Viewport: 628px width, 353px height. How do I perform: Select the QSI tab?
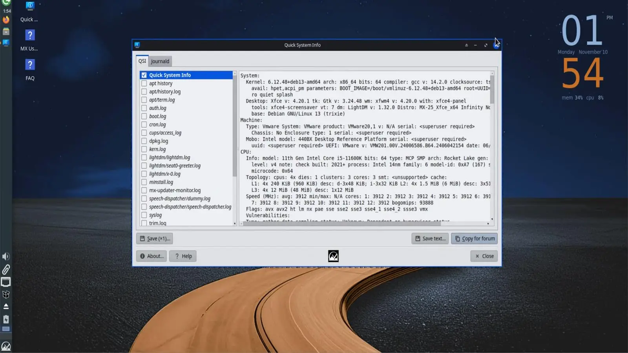point(142,61)
